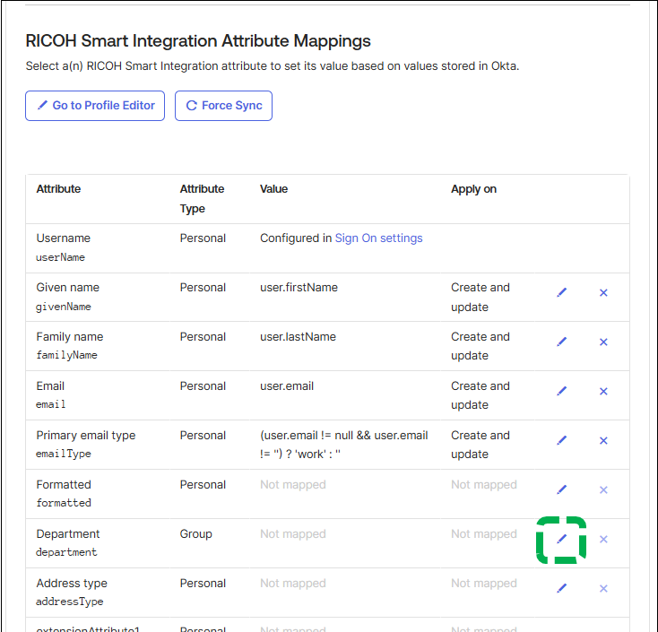Edit the Formatted attribute mapping
This screenshot has width=658, height=632.
562,489
